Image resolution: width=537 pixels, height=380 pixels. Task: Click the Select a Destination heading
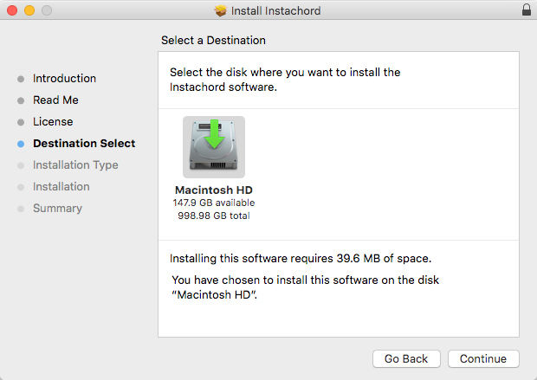coord(213,41)
